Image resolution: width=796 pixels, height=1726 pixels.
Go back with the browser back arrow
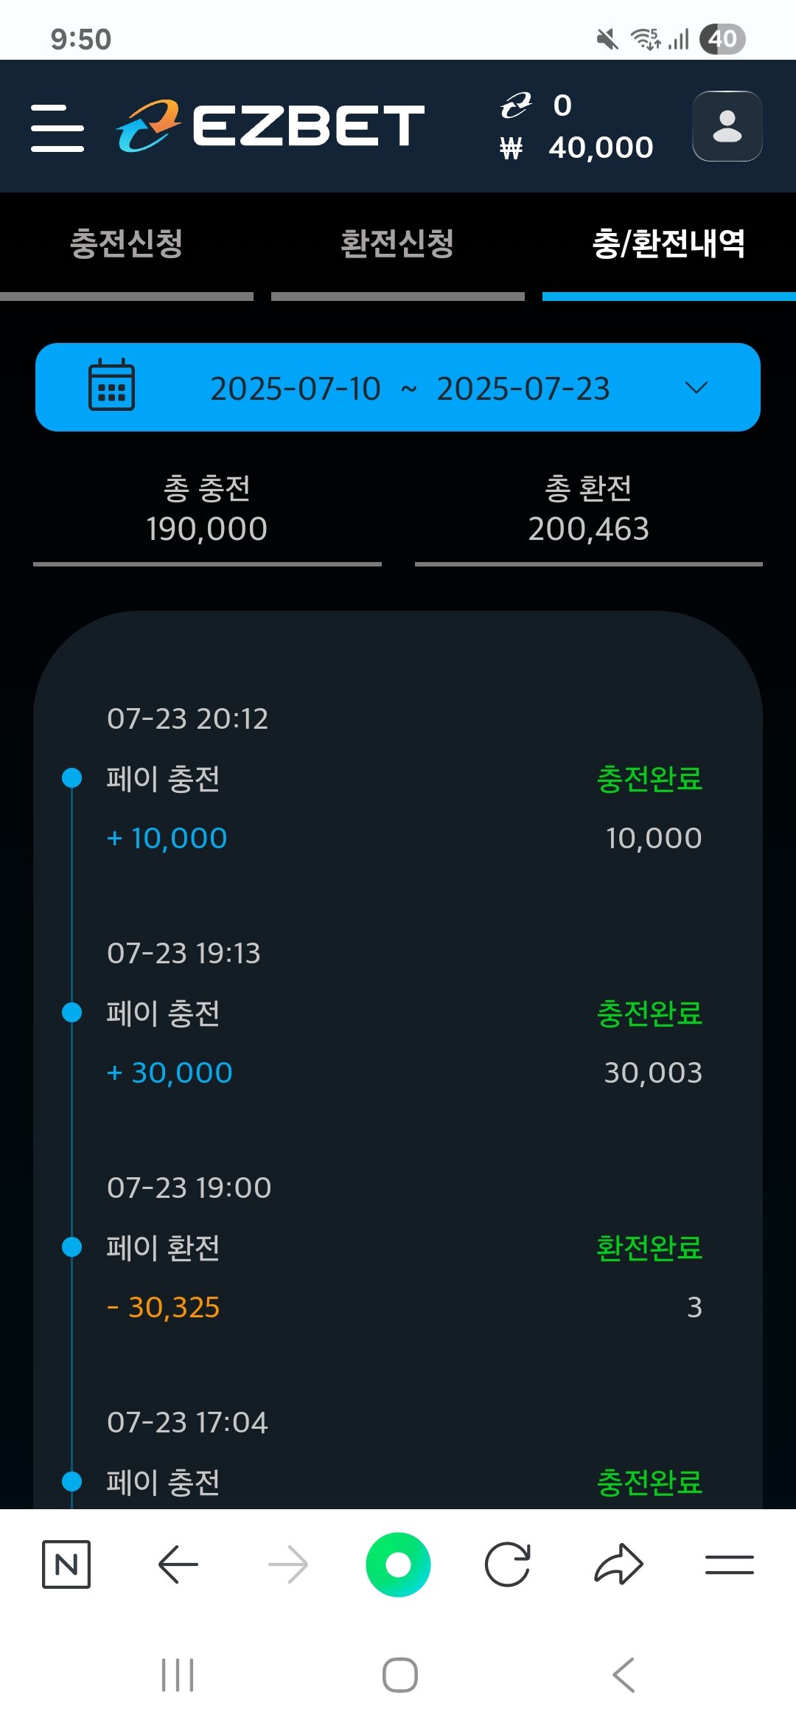(178, 1564)
